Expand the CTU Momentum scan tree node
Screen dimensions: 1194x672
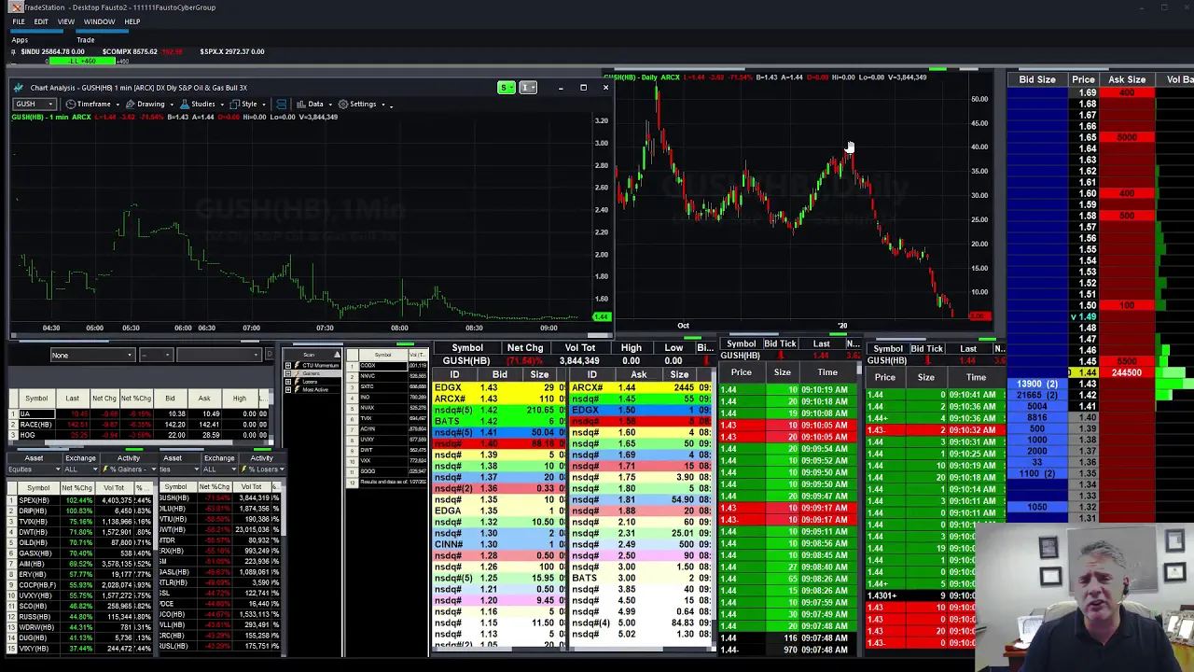pyautogui.click(x=288, y=366)
